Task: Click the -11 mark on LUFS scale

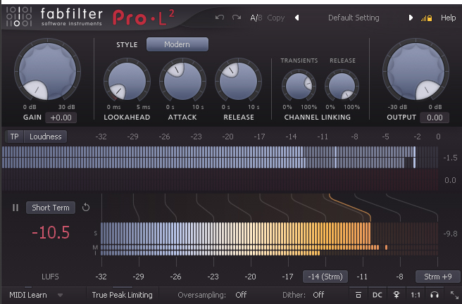Action: [362, 277]
